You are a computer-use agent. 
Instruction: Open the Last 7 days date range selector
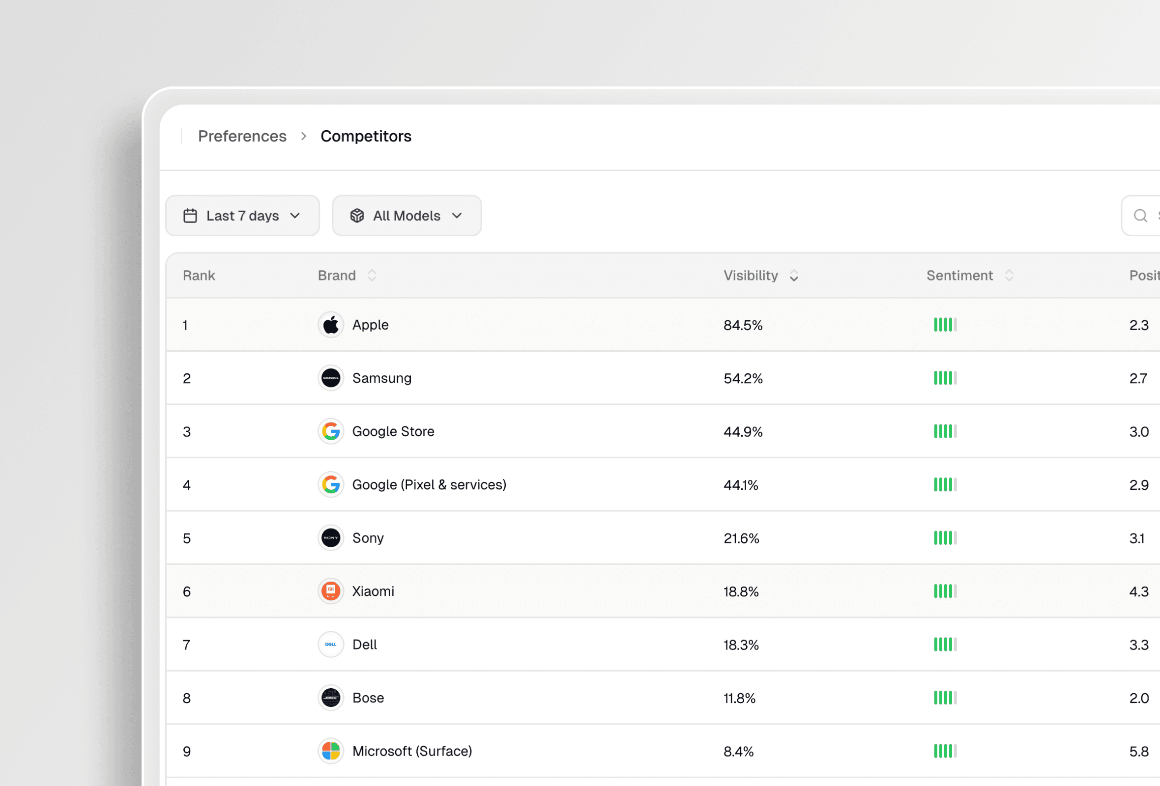tap(243, 215)
